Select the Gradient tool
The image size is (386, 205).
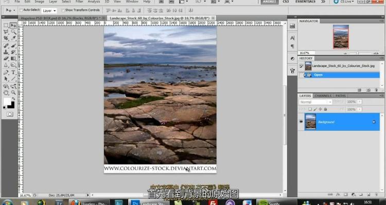point(13,58)
